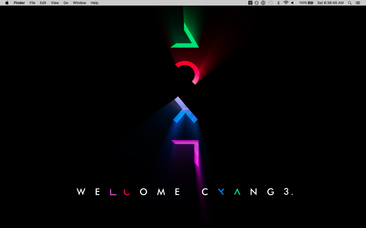Open the Window menu
This screenshot has height=228, width=366.
(79, 3)
